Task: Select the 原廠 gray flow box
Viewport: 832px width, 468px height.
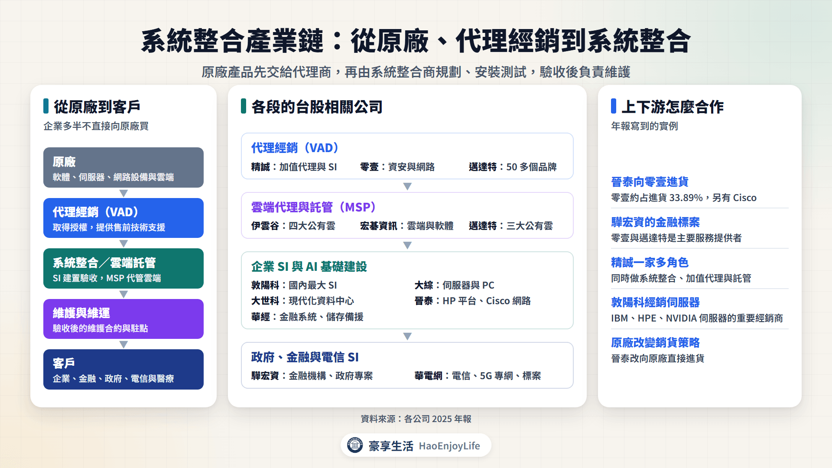Action: (123, 167)
